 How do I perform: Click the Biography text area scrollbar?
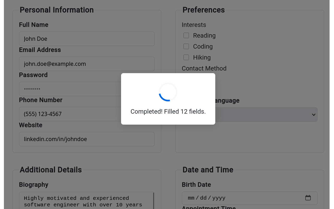coord(153,201)
